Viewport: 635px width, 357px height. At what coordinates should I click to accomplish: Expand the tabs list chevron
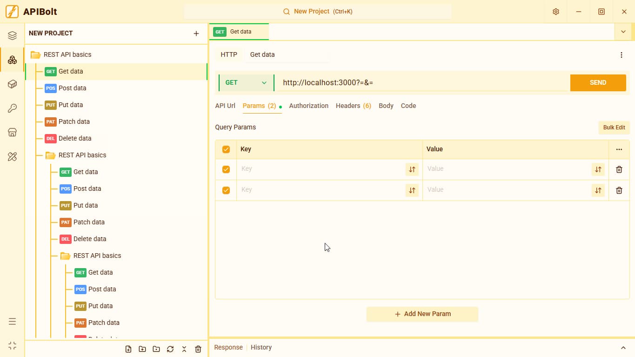coord(623,32)
